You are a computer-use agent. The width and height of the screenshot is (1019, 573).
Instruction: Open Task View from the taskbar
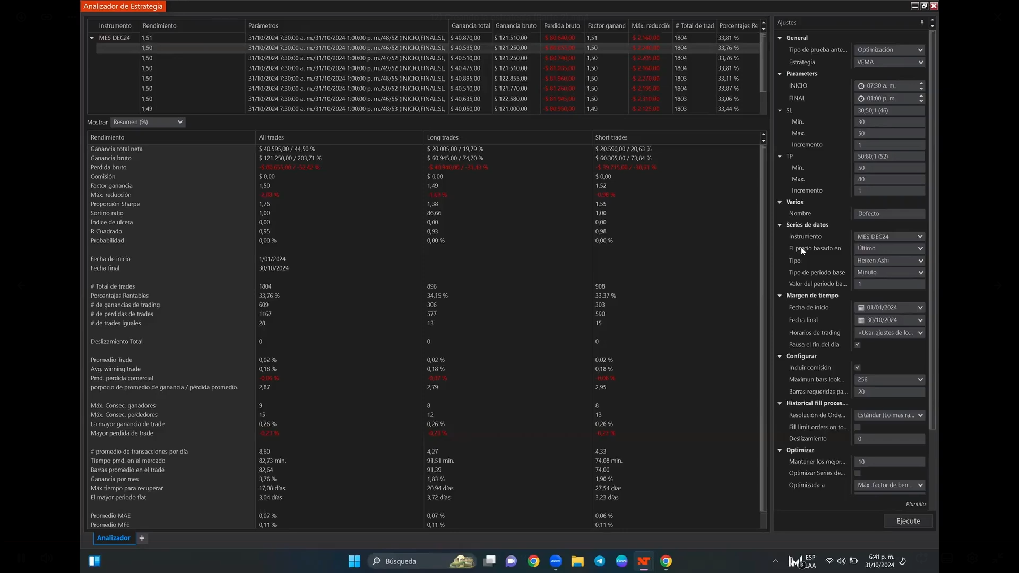pos(489,561)
